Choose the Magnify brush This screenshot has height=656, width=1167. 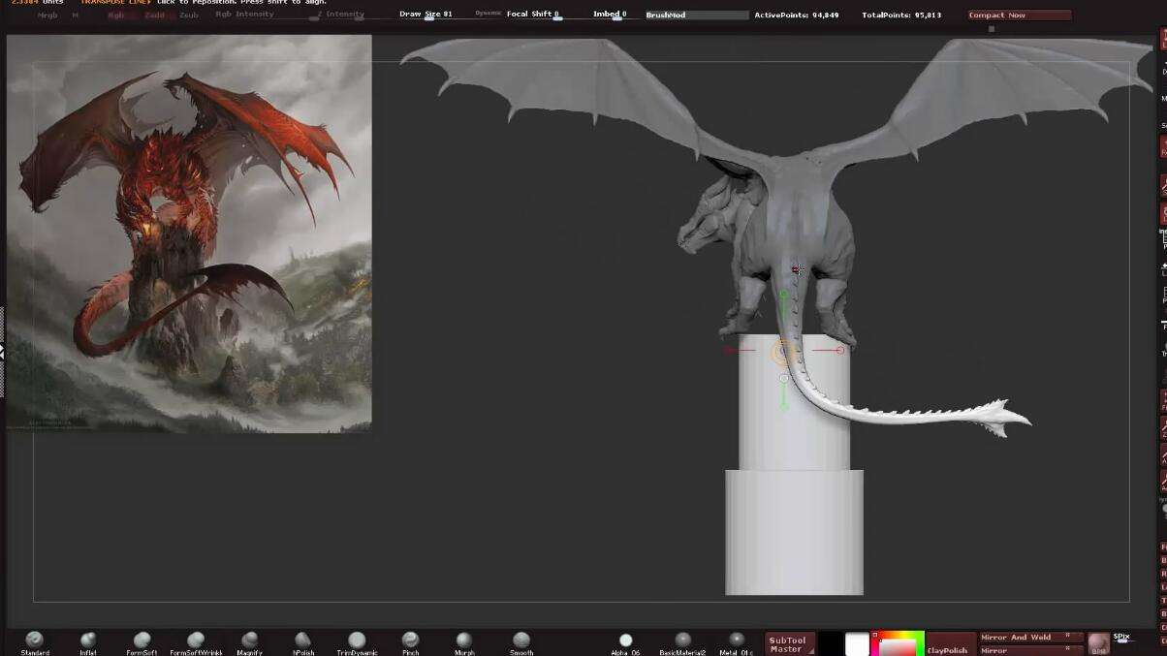point(250,640)
